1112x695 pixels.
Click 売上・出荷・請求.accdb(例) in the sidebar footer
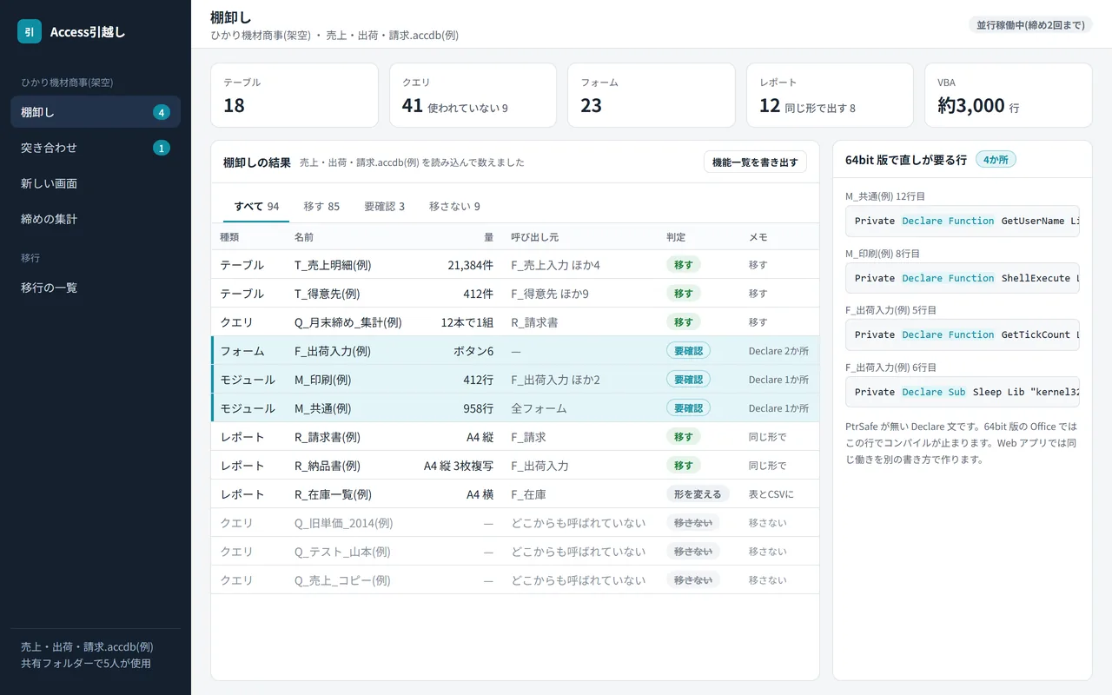(87, 647)
